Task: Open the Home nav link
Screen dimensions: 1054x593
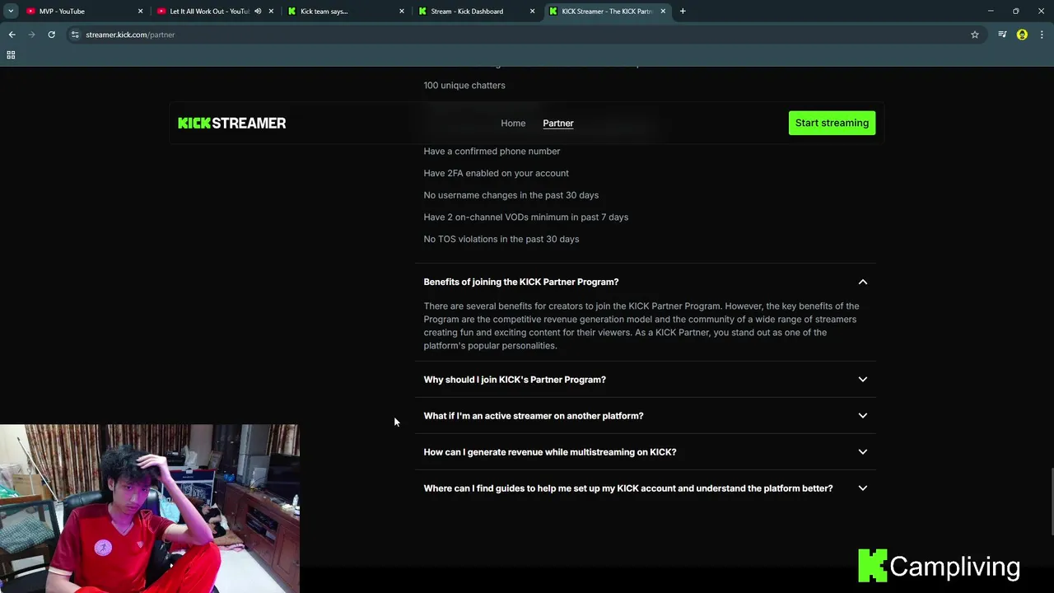Action: 513,123
